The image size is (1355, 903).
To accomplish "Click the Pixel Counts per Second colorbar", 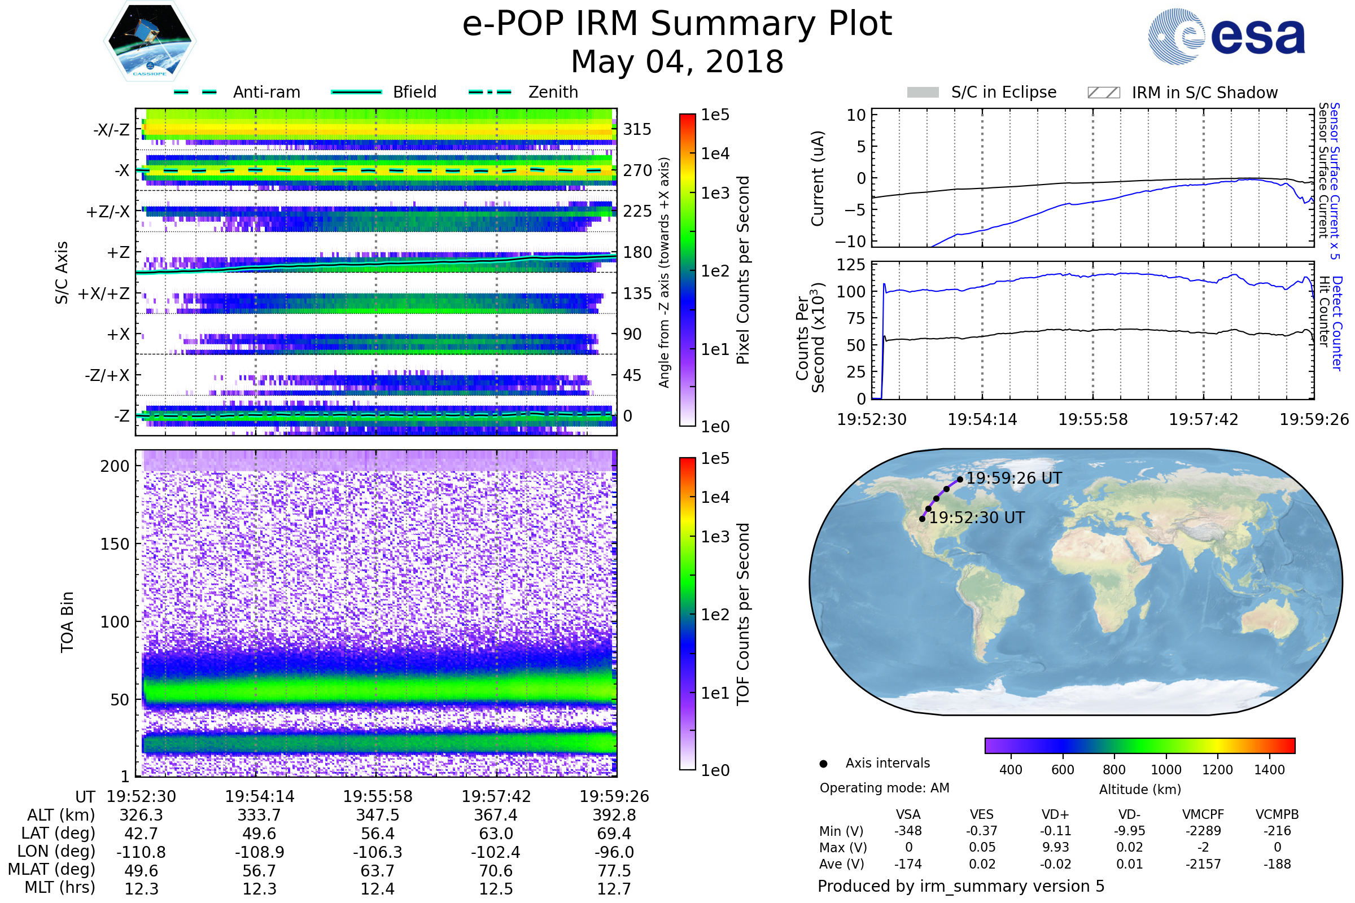I will (687, 270).
